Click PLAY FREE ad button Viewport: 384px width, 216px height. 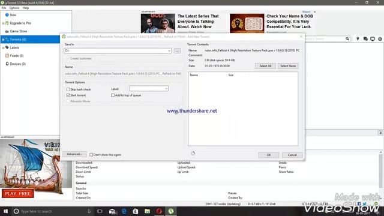(17, 193)
